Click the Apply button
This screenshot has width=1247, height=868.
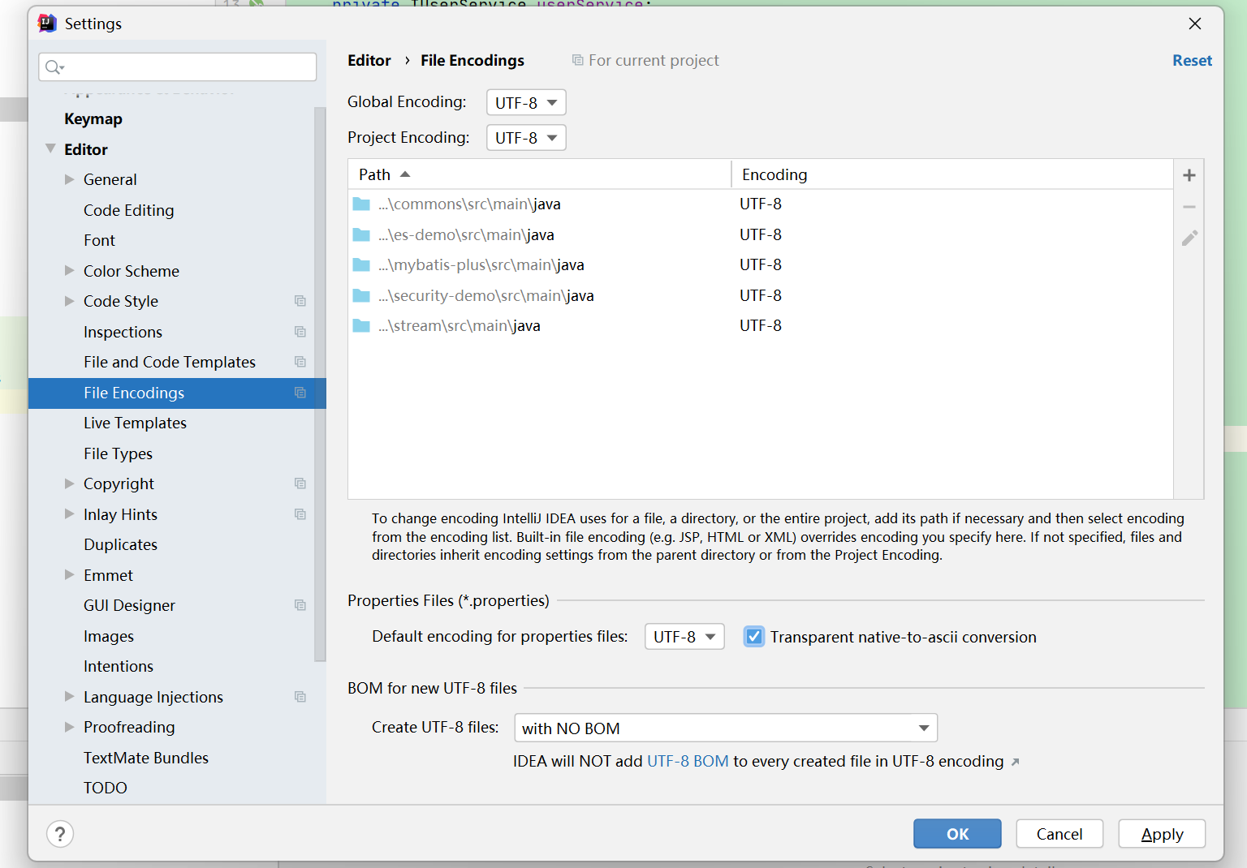click(1162, 833)
